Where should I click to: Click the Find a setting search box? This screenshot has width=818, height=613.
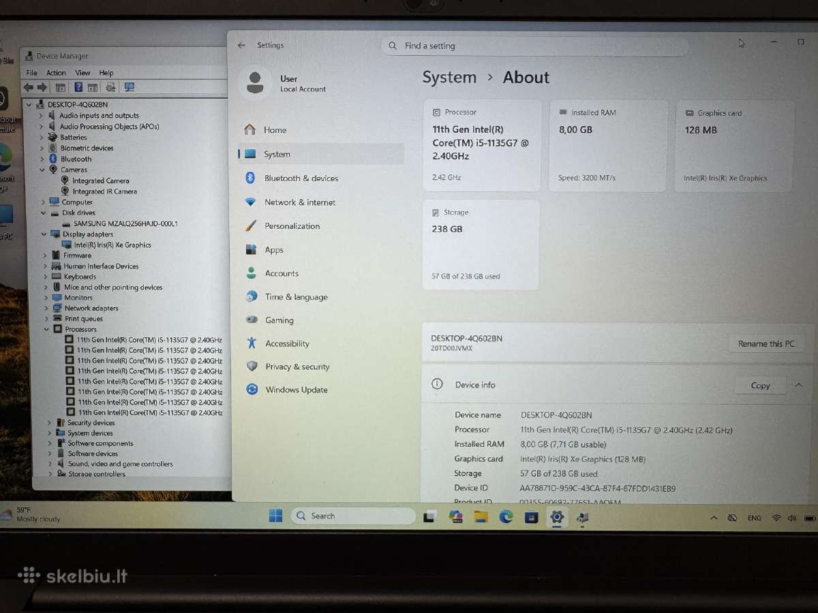pos(534,46)
